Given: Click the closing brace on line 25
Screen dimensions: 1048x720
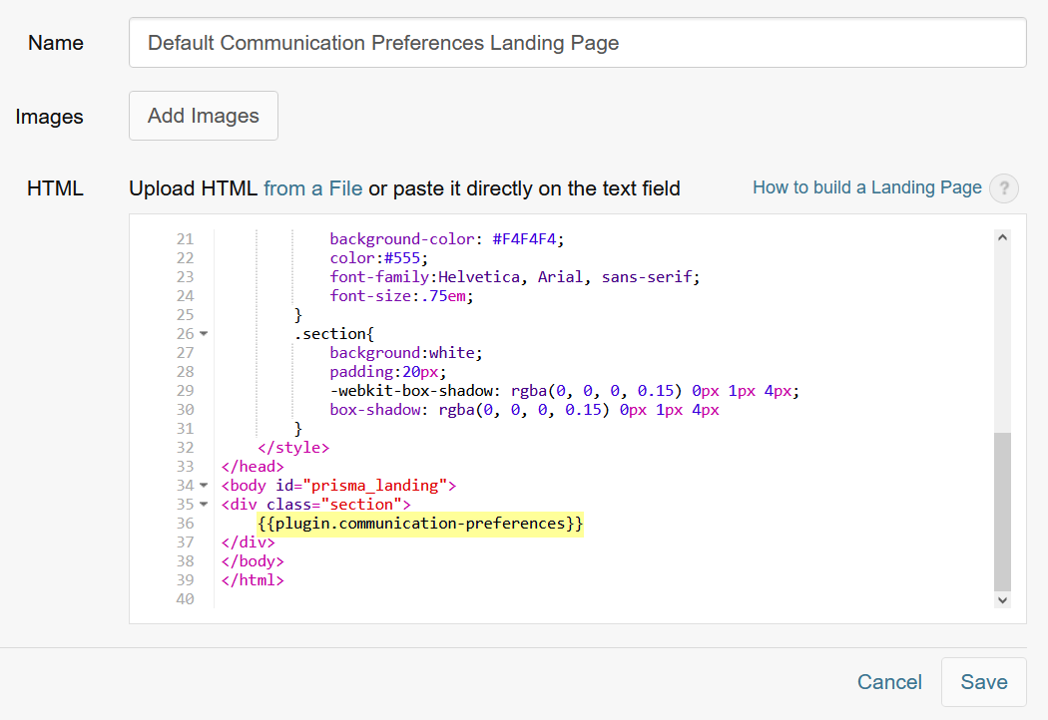Looking at the screenshot, I should [298, 314].
